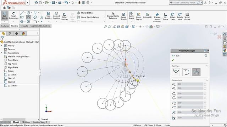The image size is (227, 127).
Task: Click Repair Sketch tool
Action: point(123,16)
